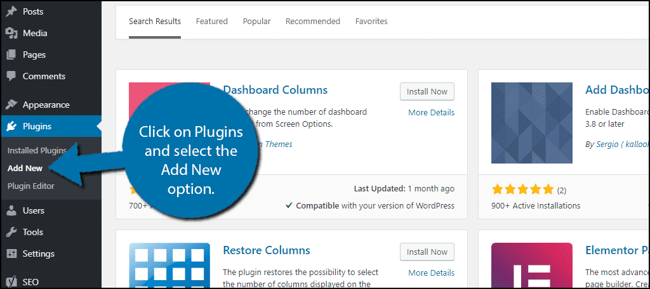Viewport: 650px width, 289px height.
Task: Install the Restore Columns plugin
Action: [427, 252]
